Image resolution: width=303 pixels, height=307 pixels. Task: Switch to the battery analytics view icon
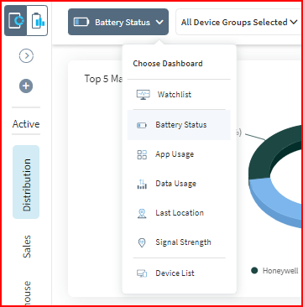tap(38, 21)
